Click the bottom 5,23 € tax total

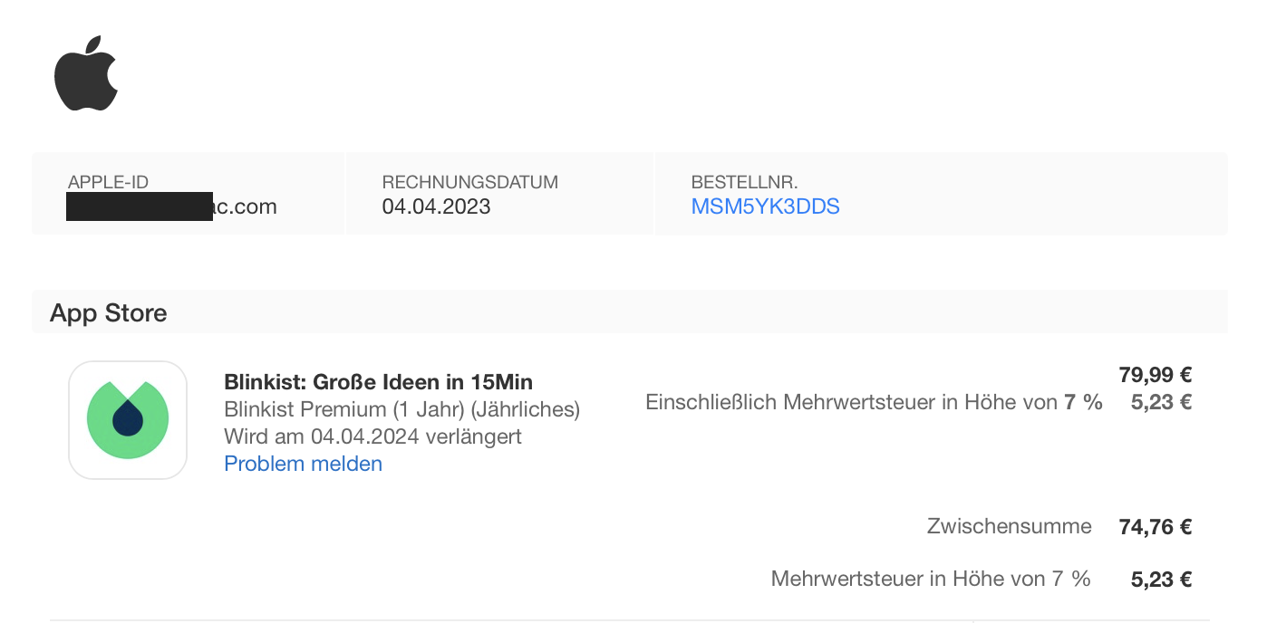click(x=1161, y=580)
